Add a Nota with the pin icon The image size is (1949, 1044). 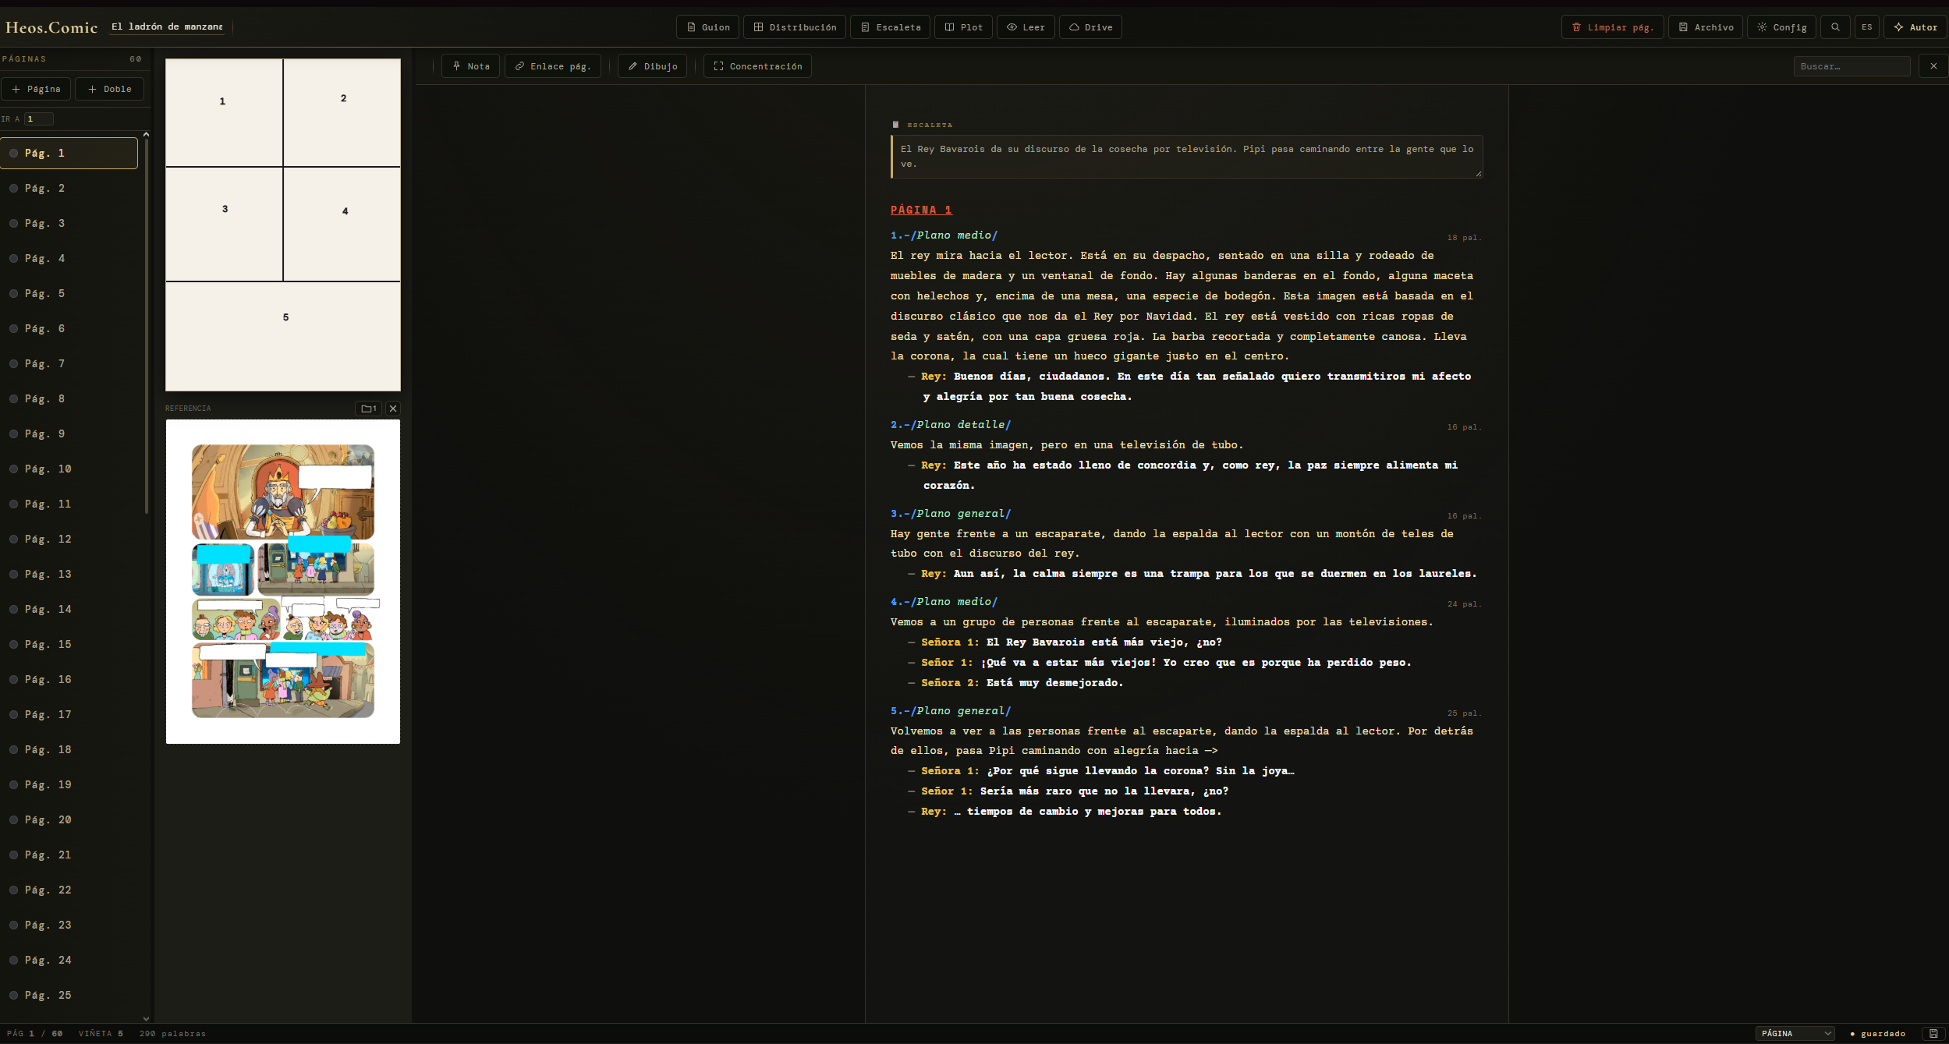click(471, 66)
